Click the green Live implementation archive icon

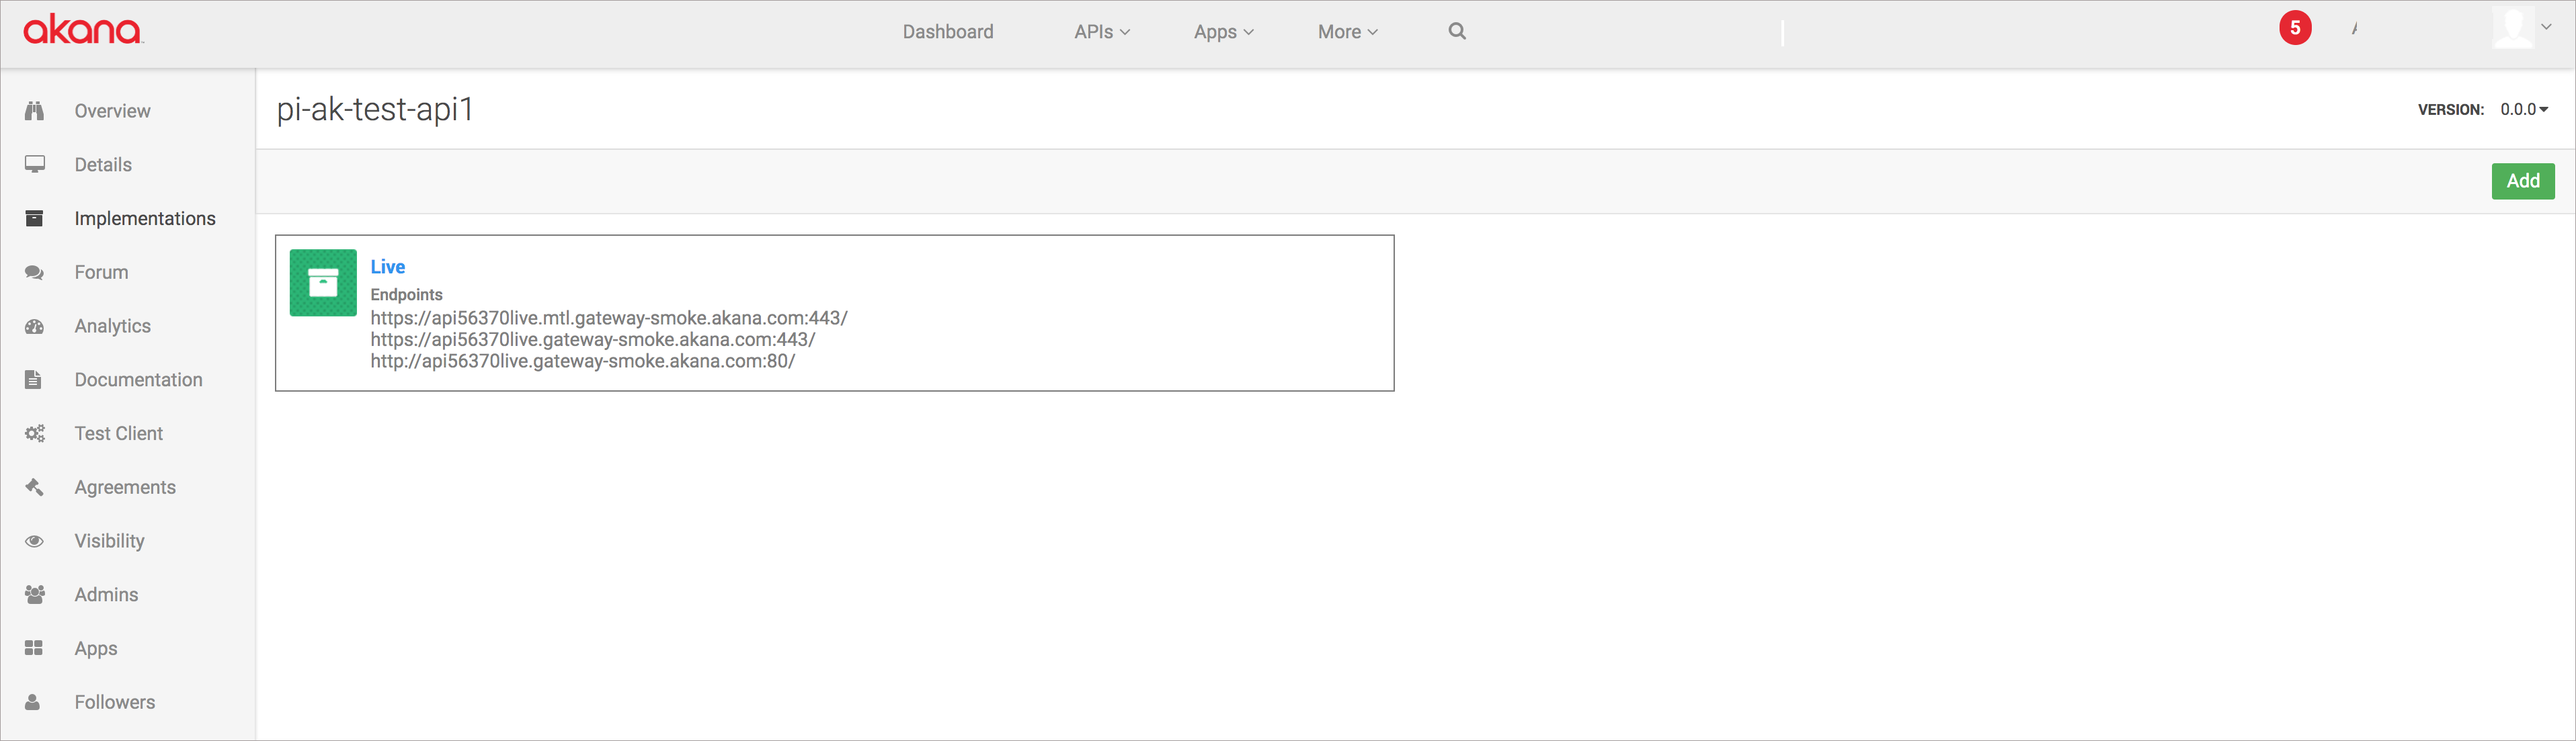(x=323, y=283)
